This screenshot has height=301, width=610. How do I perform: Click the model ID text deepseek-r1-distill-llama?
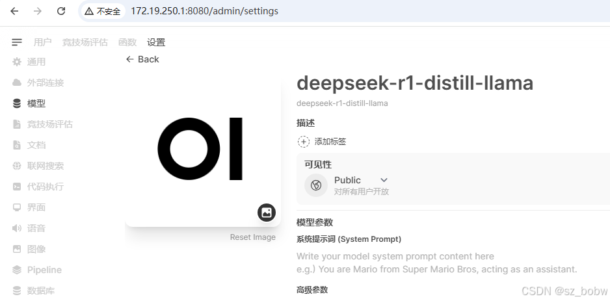tap(342, 103)
